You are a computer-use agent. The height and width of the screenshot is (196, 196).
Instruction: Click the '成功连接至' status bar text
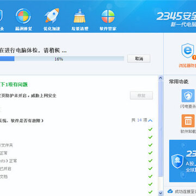pyautogui.click(x=185, y=191)
